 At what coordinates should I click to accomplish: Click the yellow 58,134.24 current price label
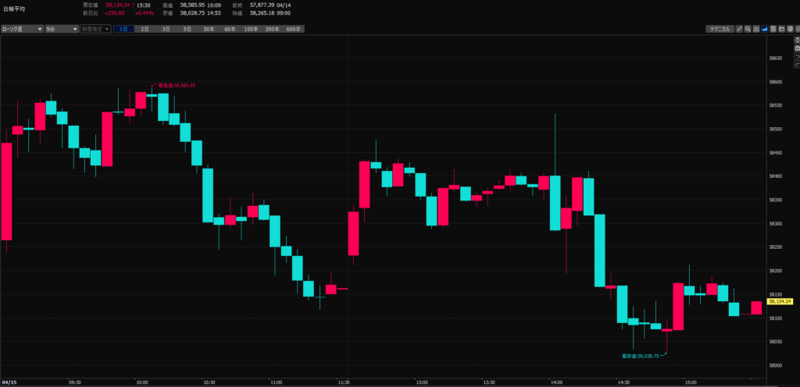780,300
